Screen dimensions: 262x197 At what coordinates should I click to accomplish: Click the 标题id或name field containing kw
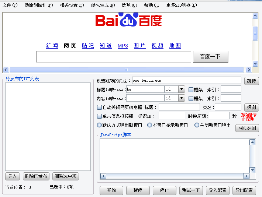pos(145,89)
